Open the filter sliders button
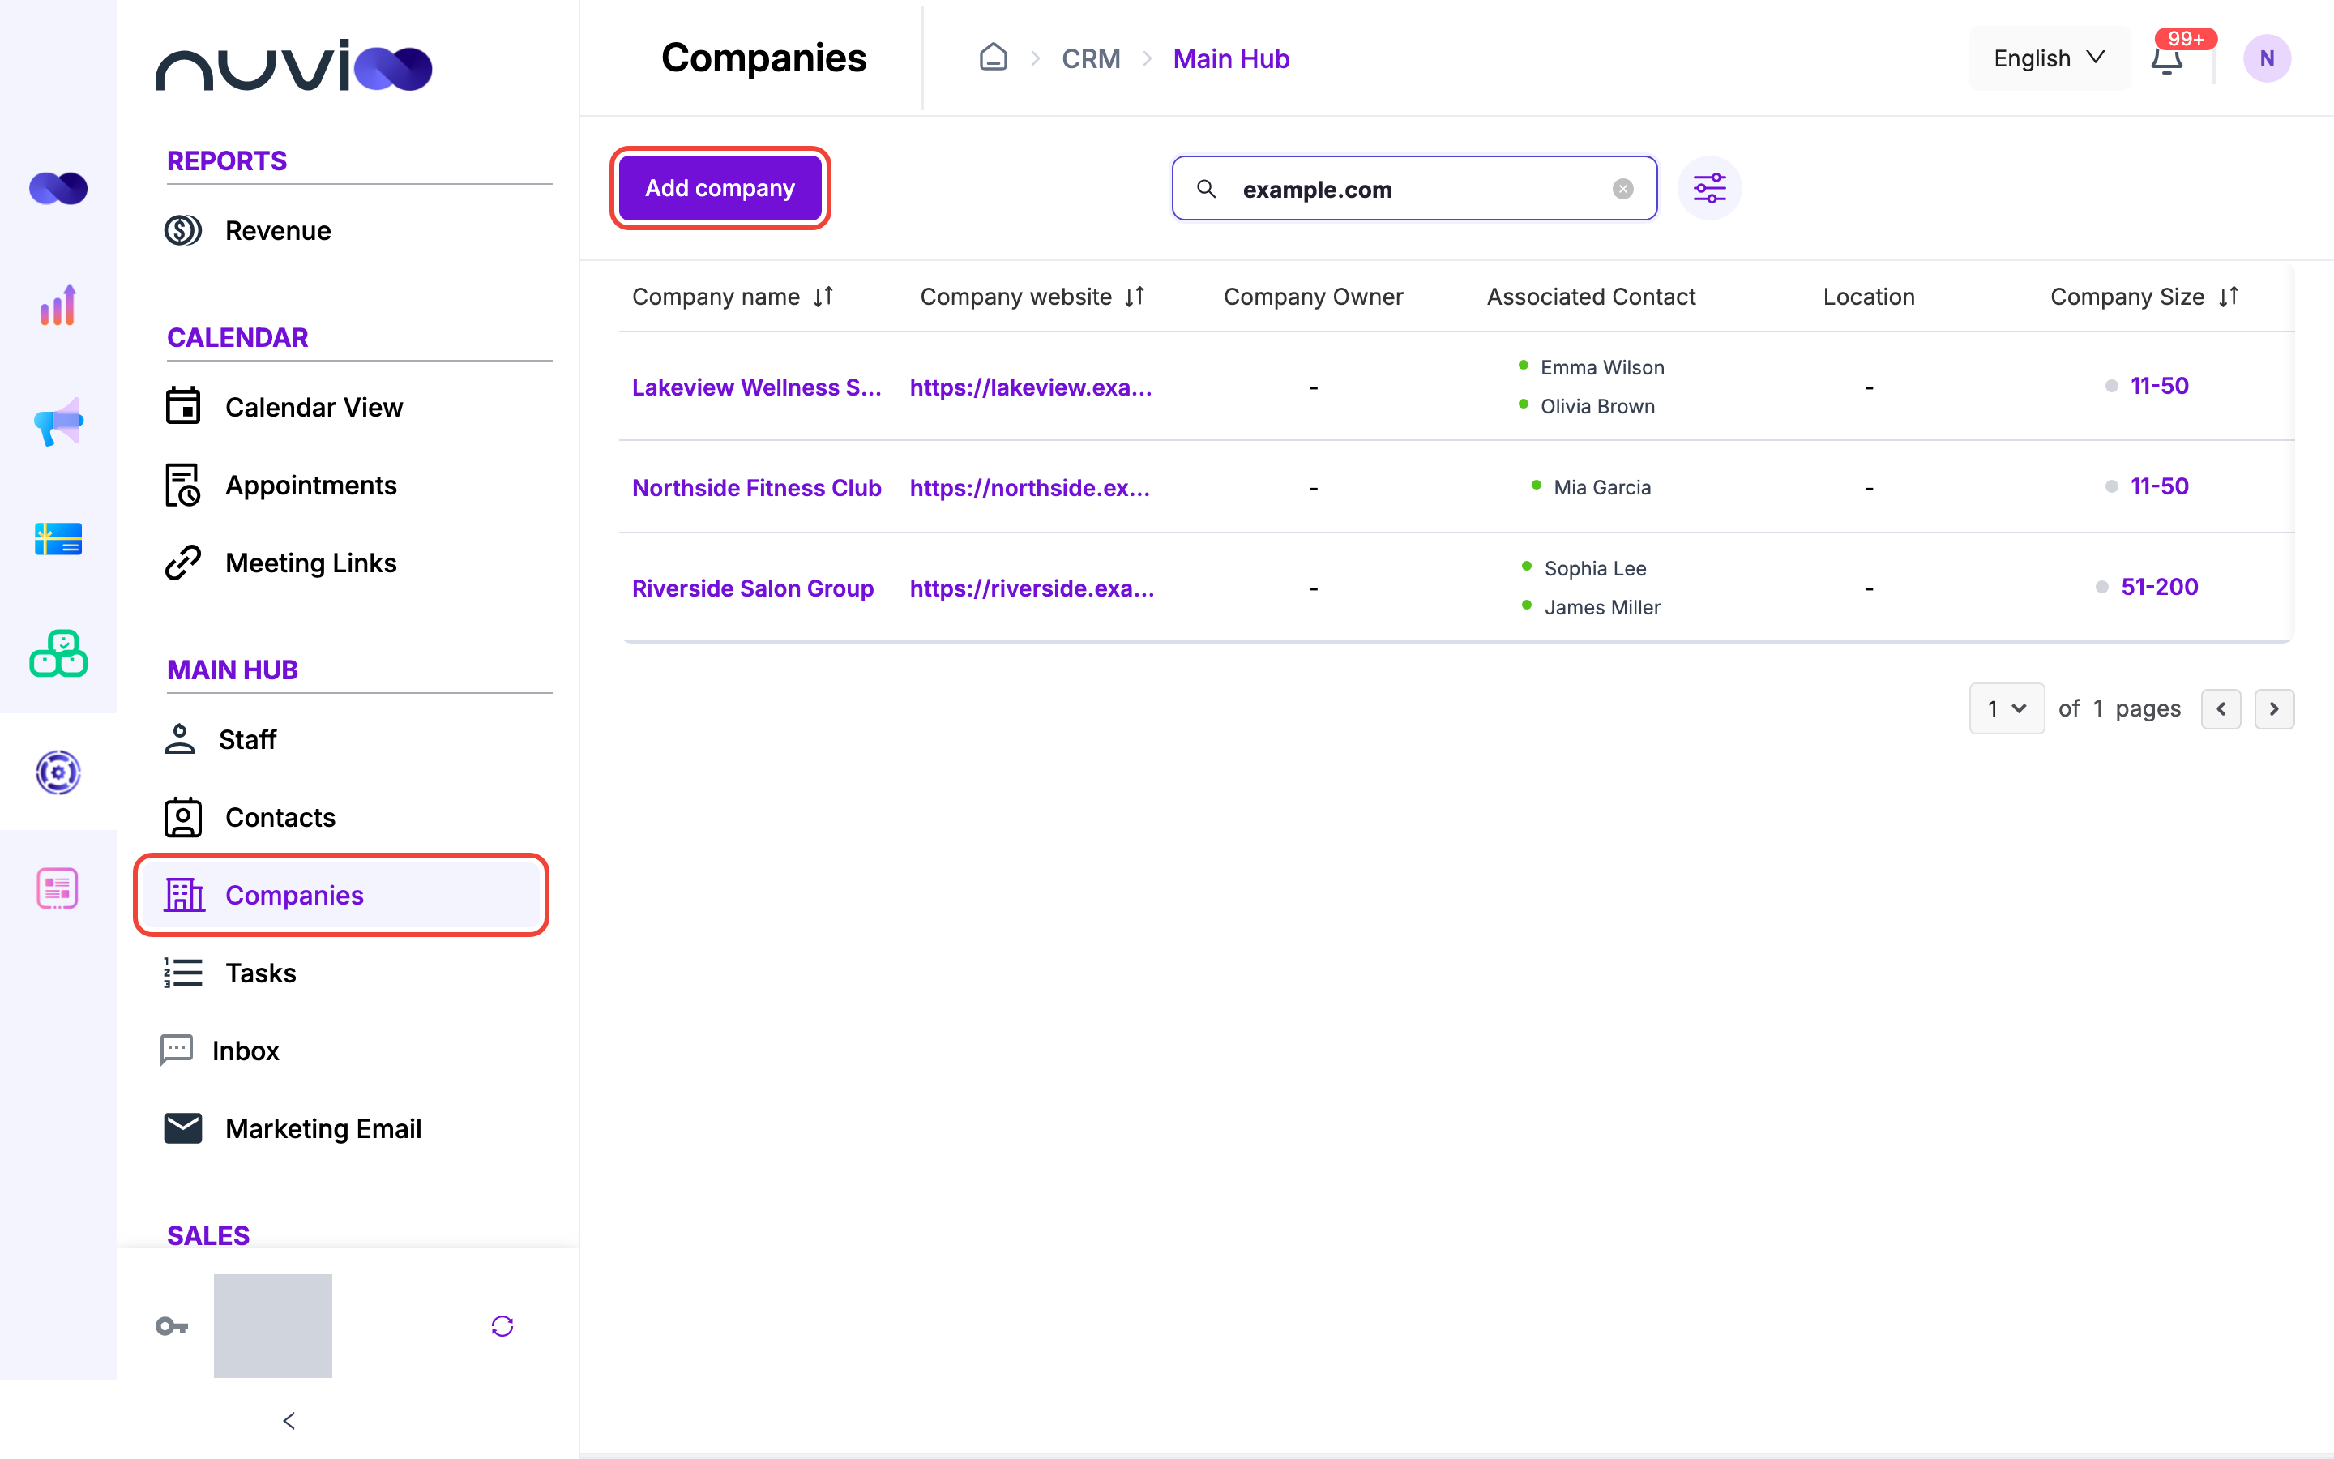 click(1709, 188)
